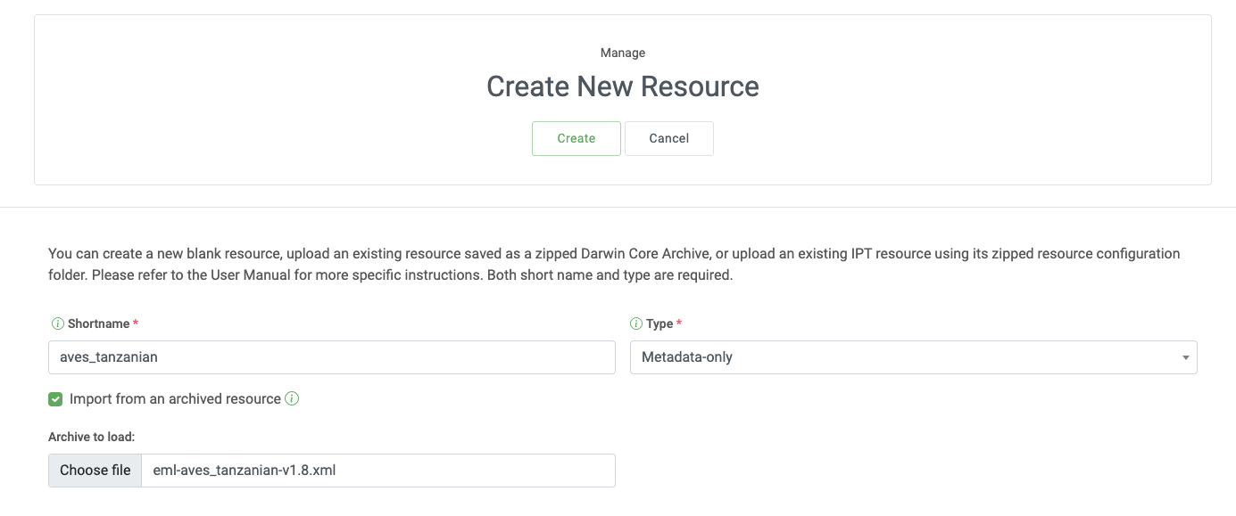Click the red asterisk next to Type

point(679,324)
